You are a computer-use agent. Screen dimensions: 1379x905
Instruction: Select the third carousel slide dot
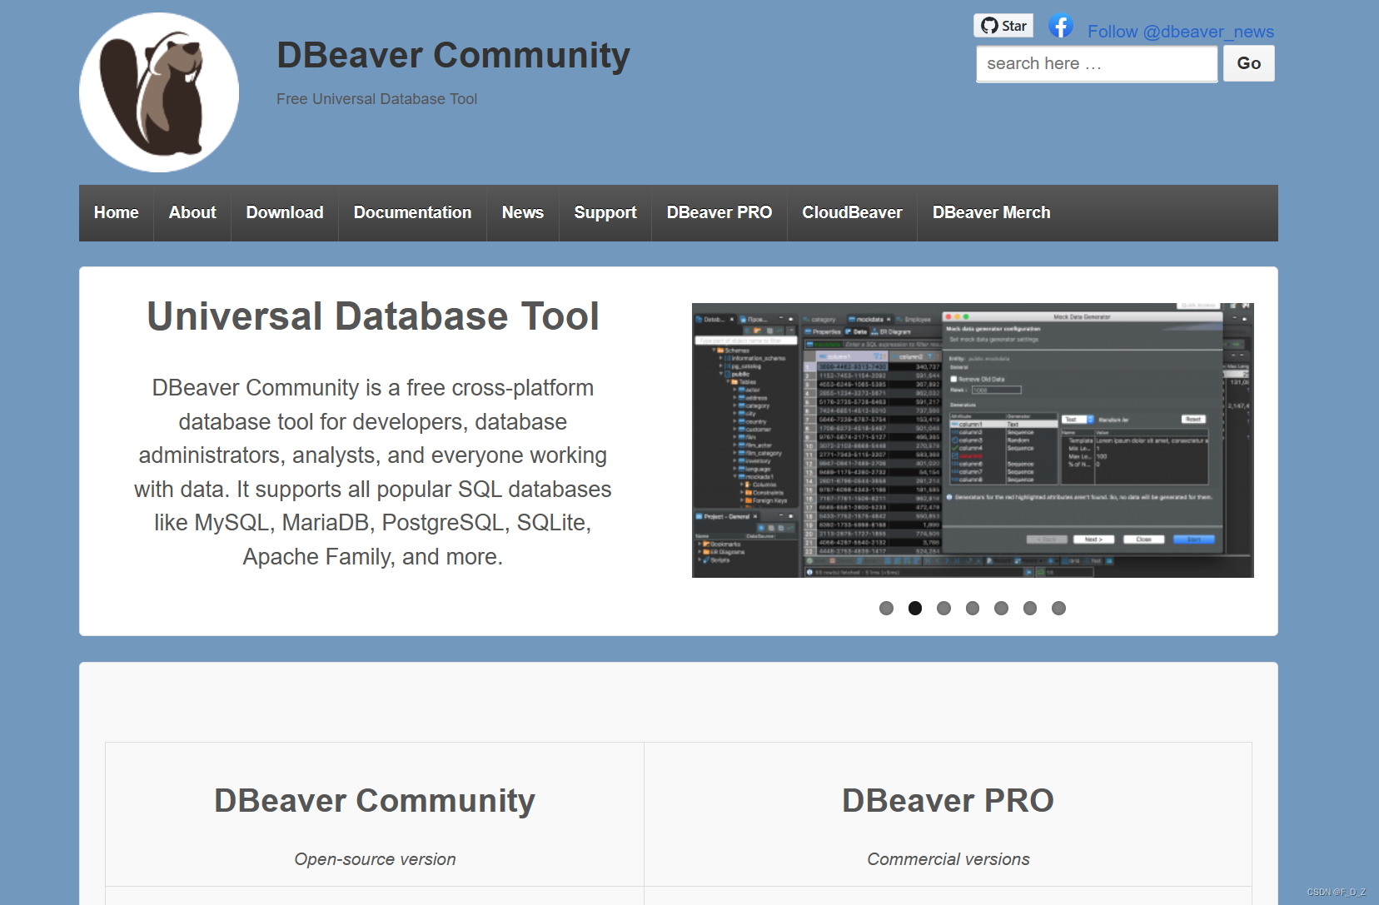tap(943, 609)
